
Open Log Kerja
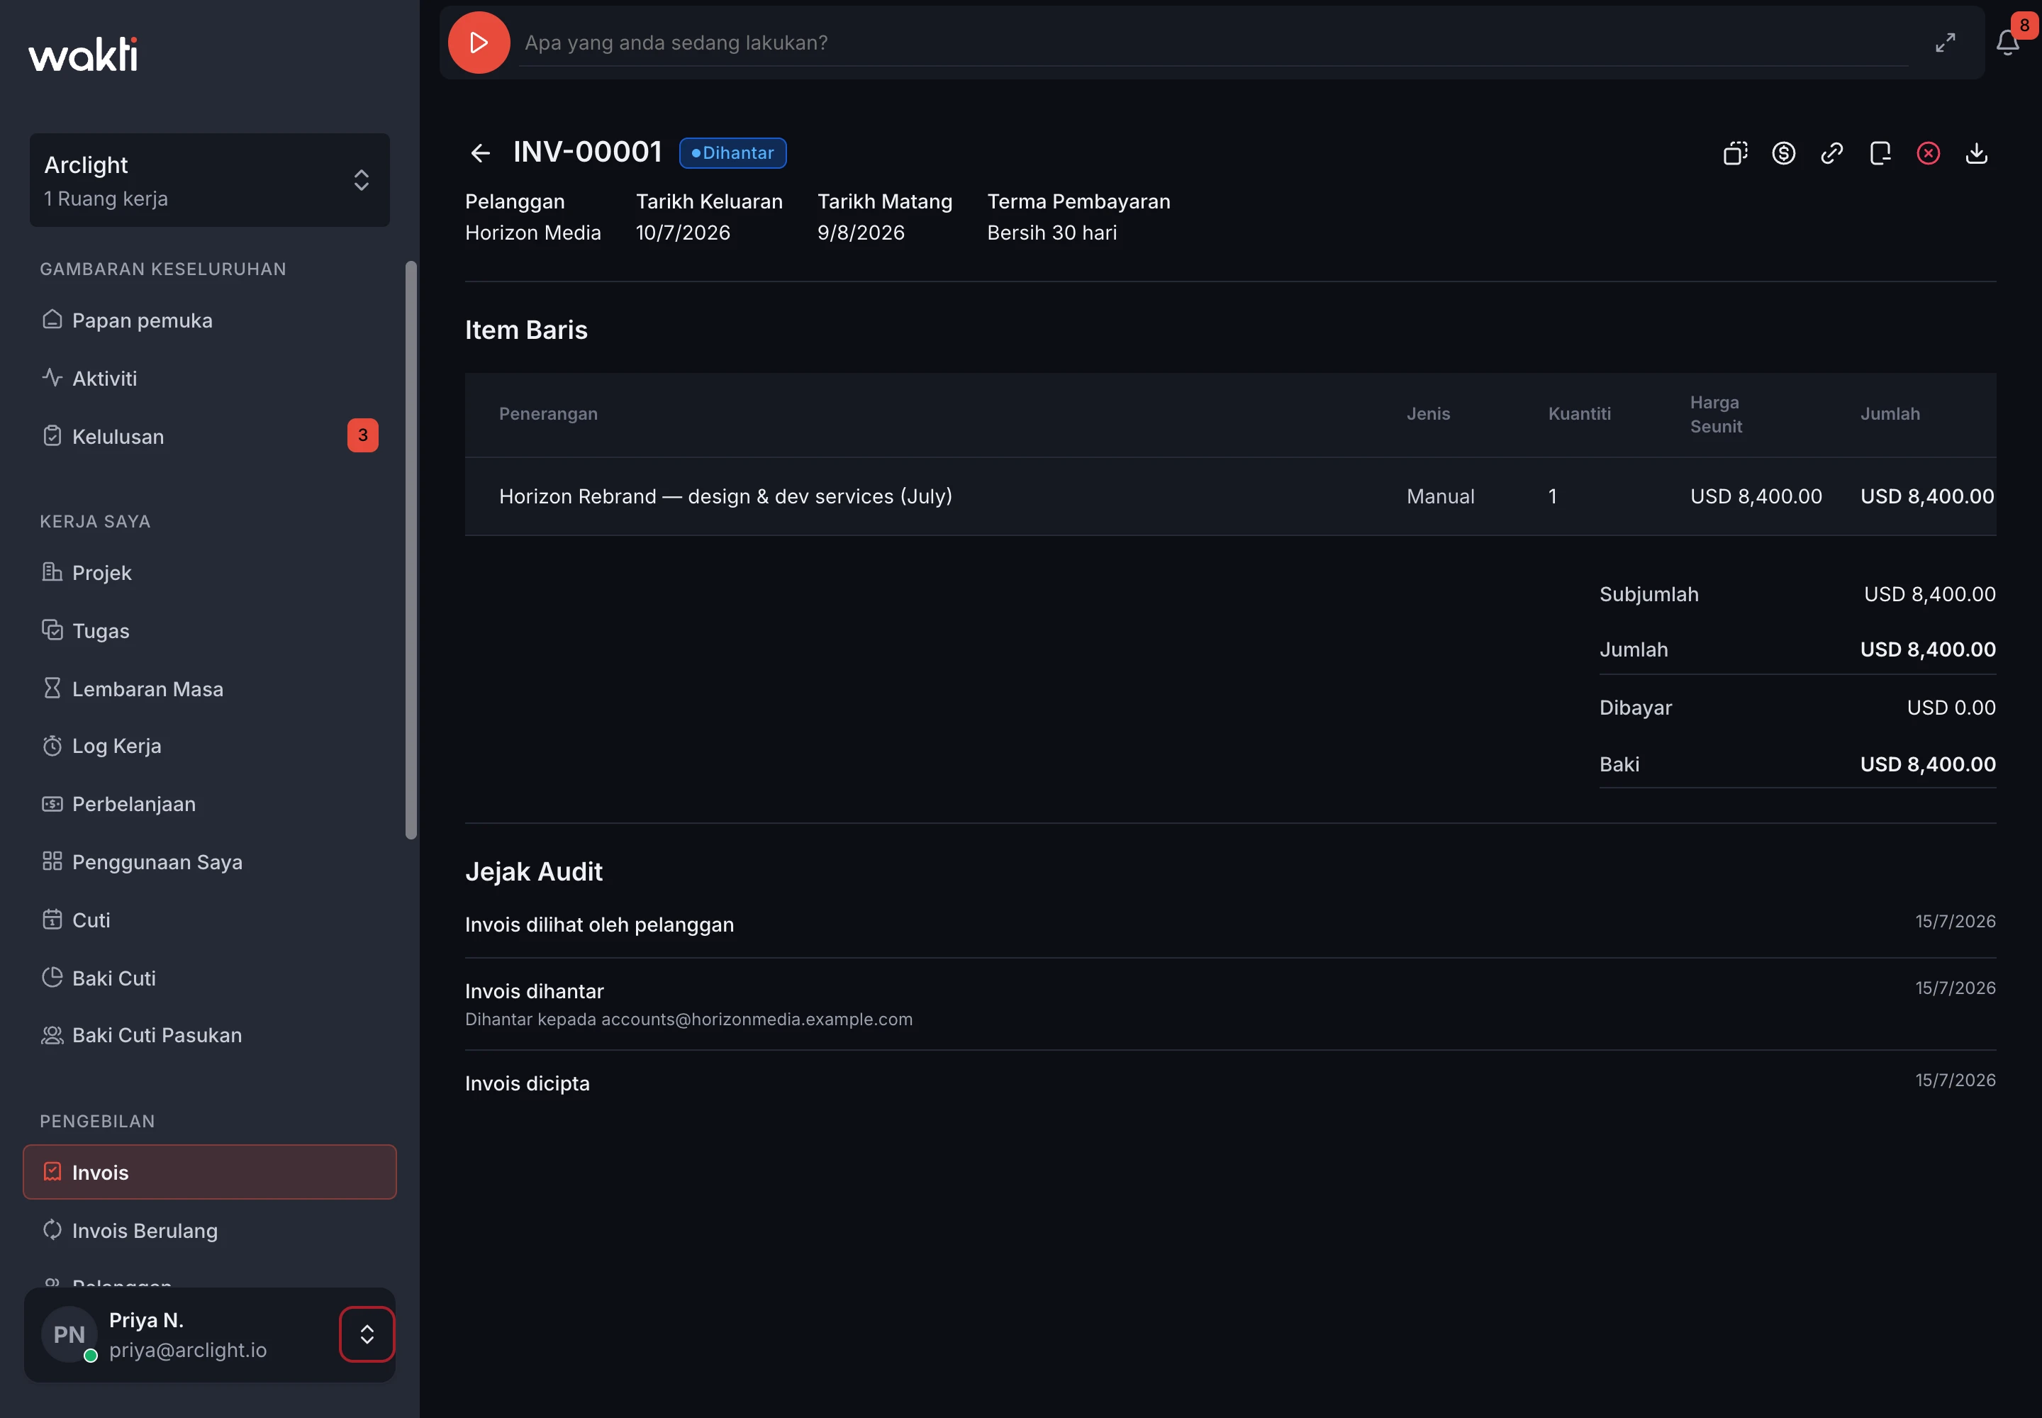210,745
